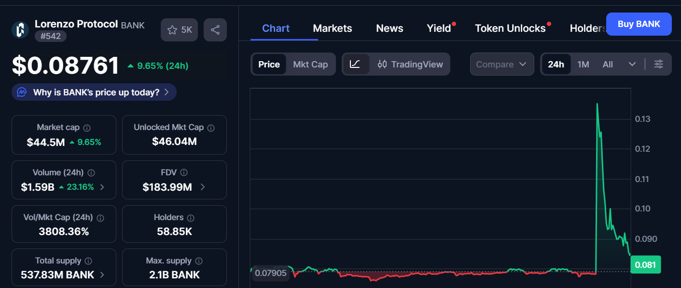
Task: Switch to Token Unlocks tab
Action: (510, 28)
